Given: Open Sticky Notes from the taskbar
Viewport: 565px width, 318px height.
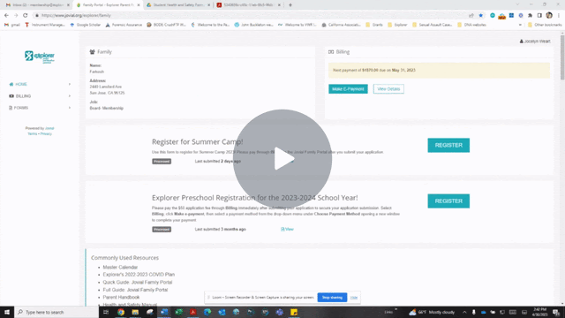Looking at the screenshot, I should tap(294, 312).
